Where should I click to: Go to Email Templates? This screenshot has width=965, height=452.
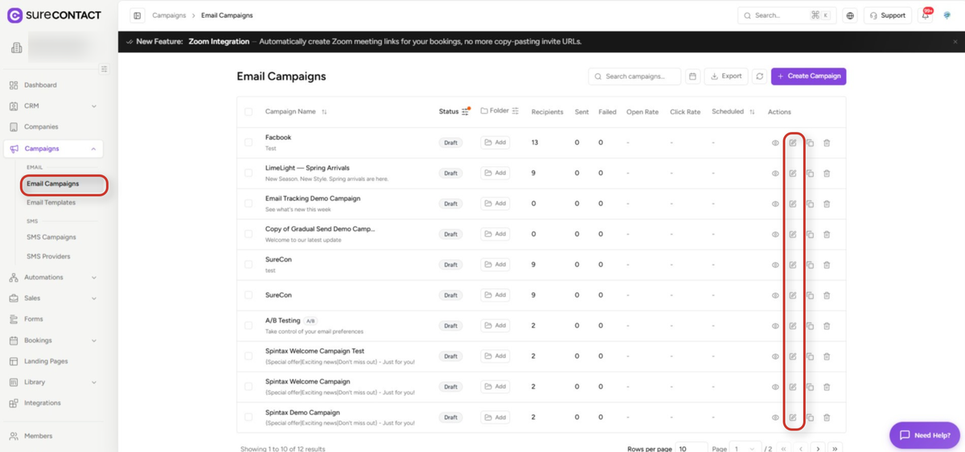(51, 203)
